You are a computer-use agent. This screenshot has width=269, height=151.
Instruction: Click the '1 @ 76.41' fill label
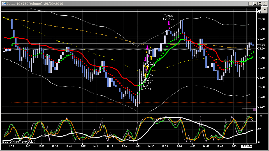pos(169,19)
